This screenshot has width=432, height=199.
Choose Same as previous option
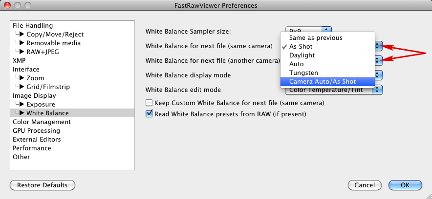316,38
